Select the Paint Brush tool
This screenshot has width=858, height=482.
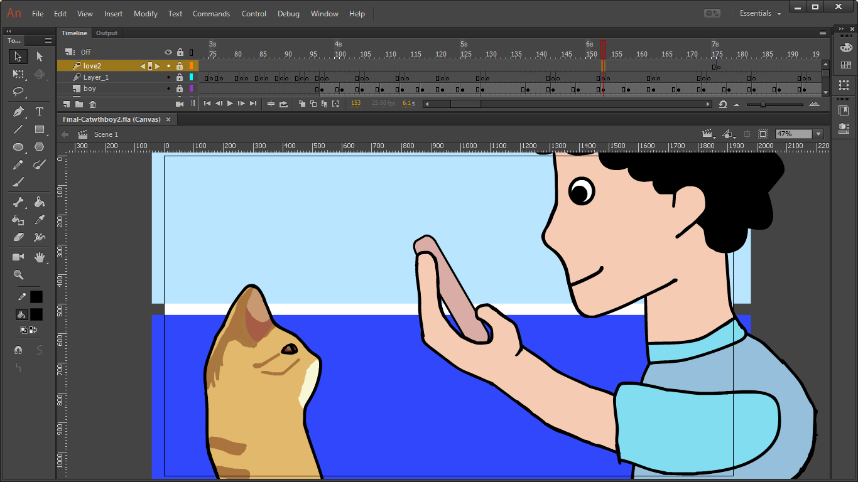pos(40,164)
